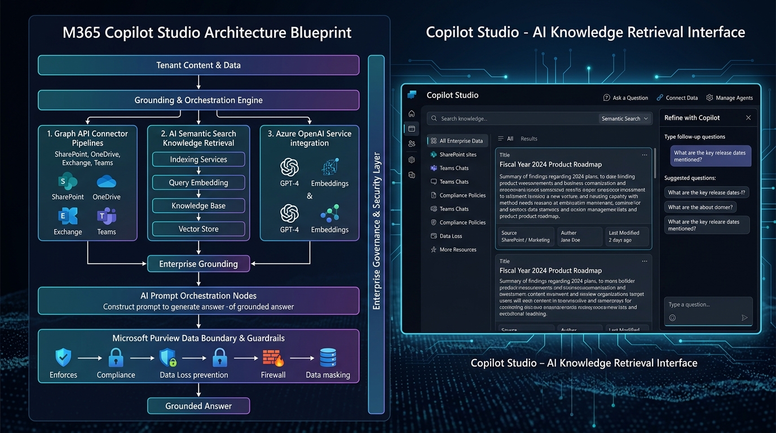This screenshot has height=433, width=776.
Task: Select the people icon in left rail
Action: (412, 144)
